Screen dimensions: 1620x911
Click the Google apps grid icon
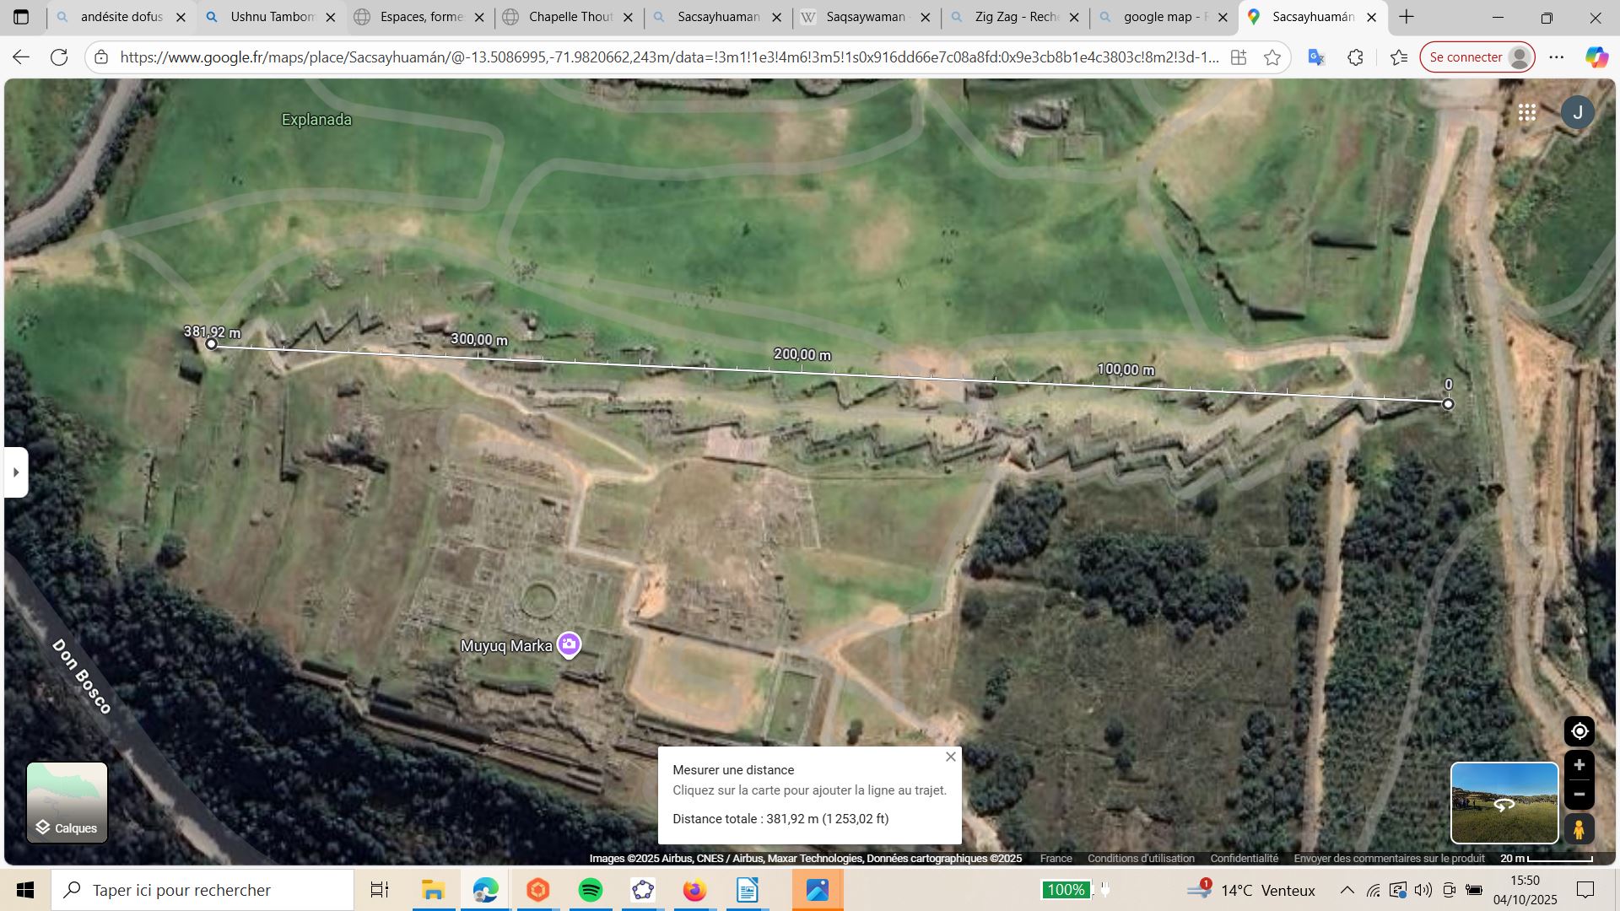(x=1526, y=112)
